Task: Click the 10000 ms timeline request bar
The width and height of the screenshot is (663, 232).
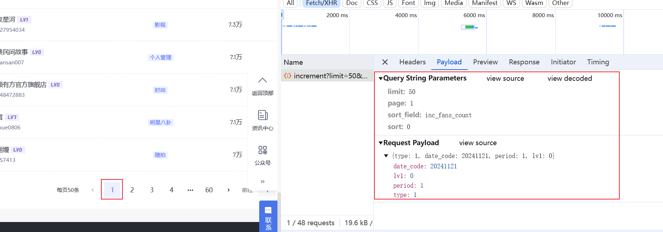Action: click(x=608, y=26)
